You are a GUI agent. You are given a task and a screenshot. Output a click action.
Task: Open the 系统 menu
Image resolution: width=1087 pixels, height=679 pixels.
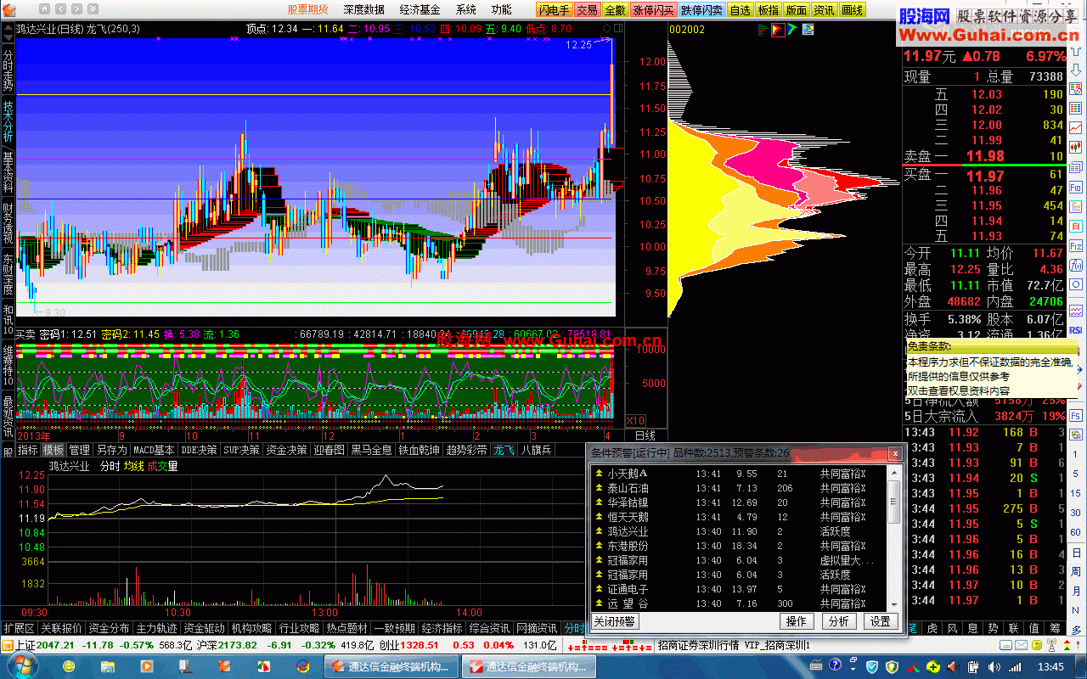click(465, 10)
